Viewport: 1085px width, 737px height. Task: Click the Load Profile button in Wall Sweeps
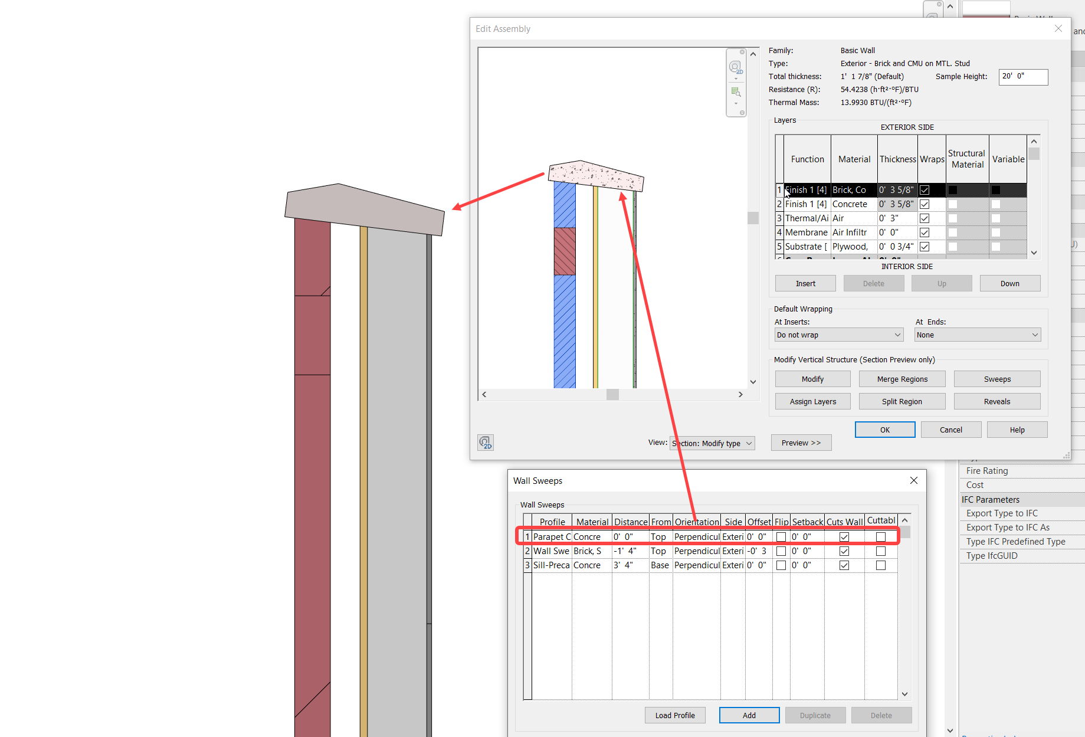[x=675, y=715]
